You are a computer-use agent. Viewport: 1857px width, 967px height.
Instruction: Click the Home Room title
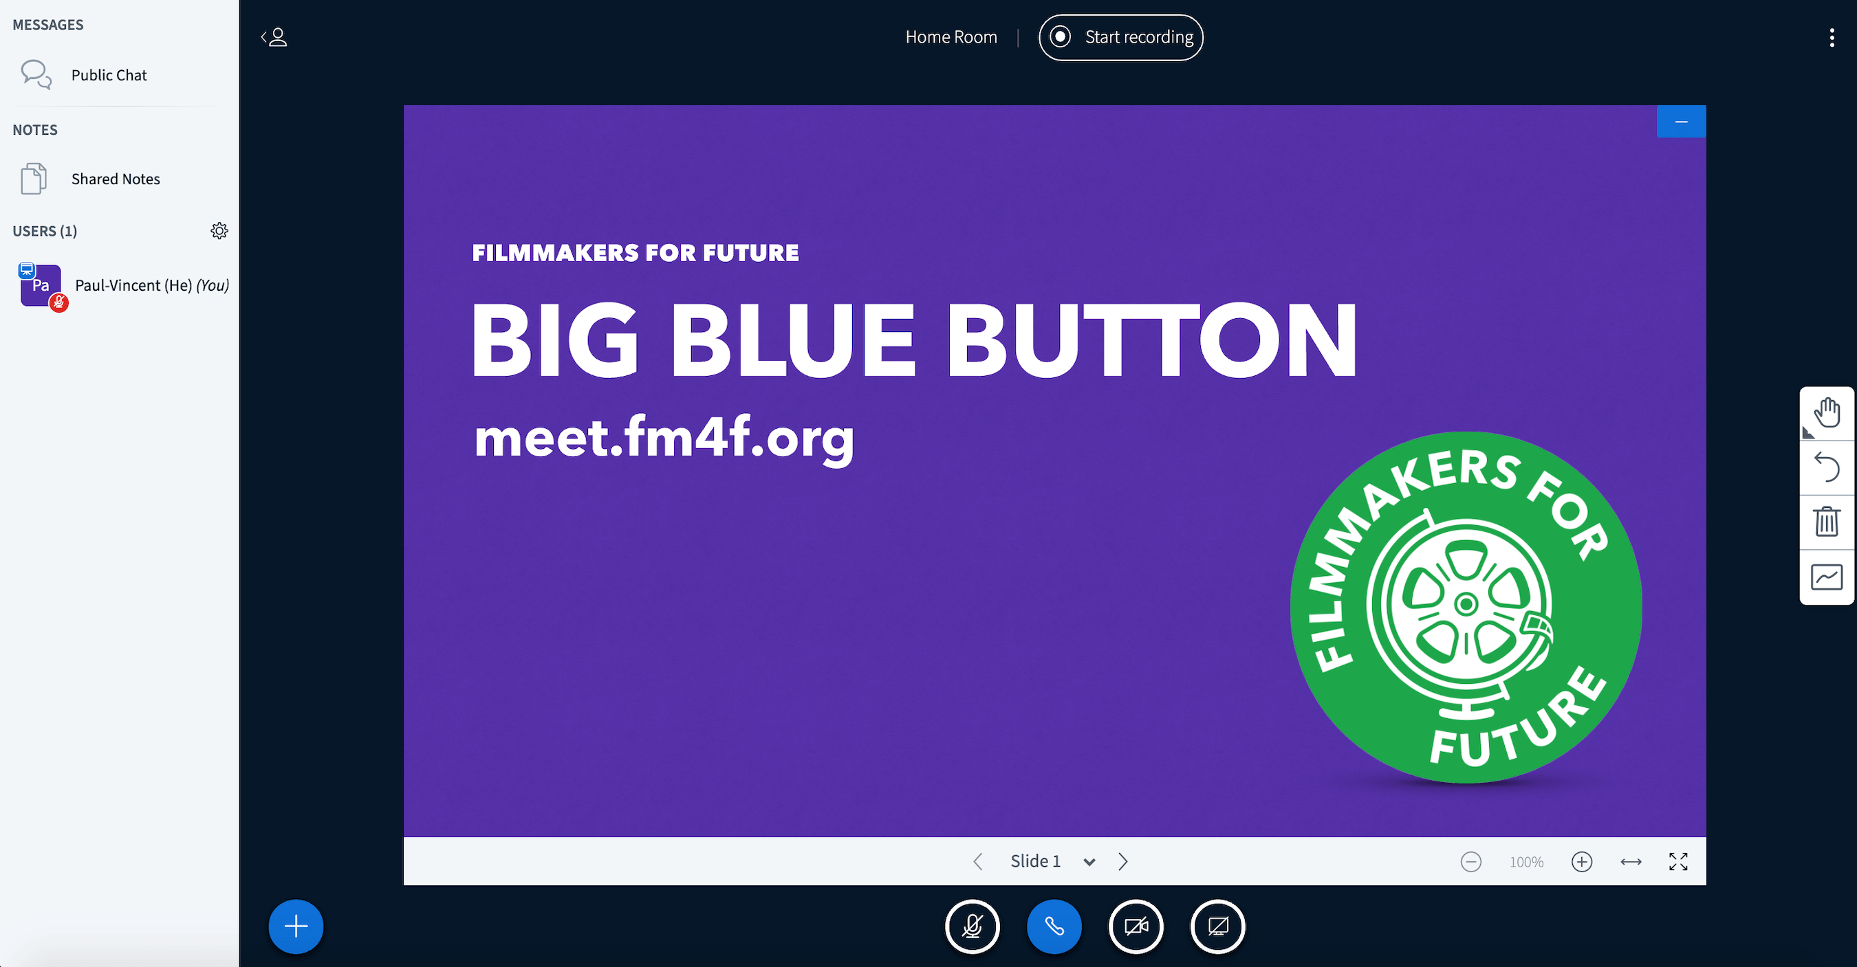click(x=952, y=38)
